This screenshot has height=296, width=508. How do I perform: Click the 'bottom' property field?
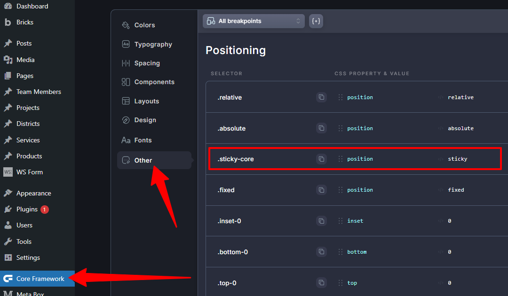(x=357, y=252)
